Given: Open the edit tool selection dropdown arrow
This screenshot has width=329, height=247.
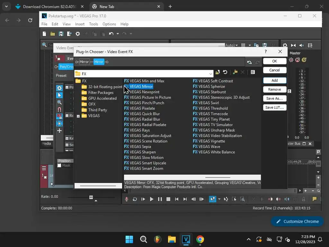Looking at the screenshot, I should pyautogui.click(x=219, y=199).
